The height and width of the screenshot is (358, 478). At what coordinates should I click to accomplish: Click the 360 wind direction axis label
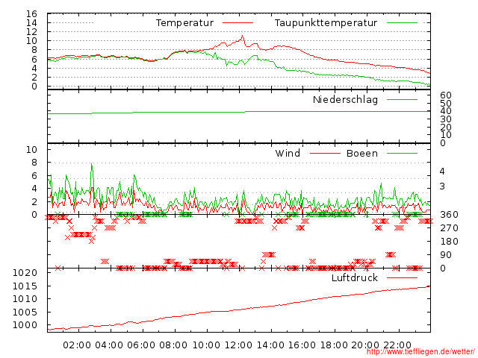[449, 215]
